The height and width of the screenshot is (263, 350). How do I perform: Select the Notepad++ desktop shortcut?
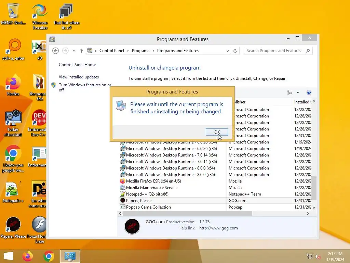tap(13, 192)
